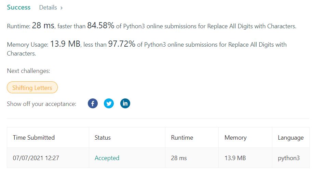The height and width of the screenshot is (171, 313).
Task: Open the Accepted submission link
Action: (107, 158)
